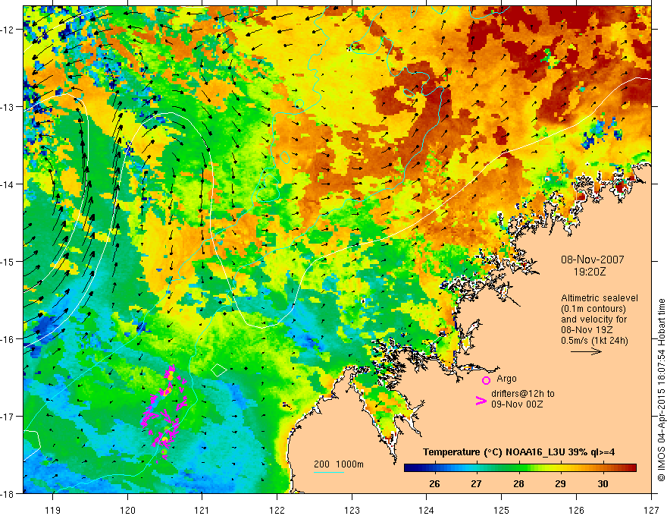Click longitude axis label '123'
The height and width of the screenshot is (516, 667).
tap(352, 510)
